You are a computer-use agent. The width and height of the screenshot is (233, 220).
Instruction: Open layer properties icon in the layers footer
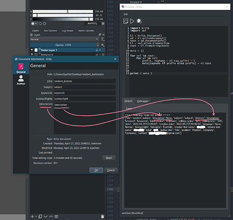[57, 217]
